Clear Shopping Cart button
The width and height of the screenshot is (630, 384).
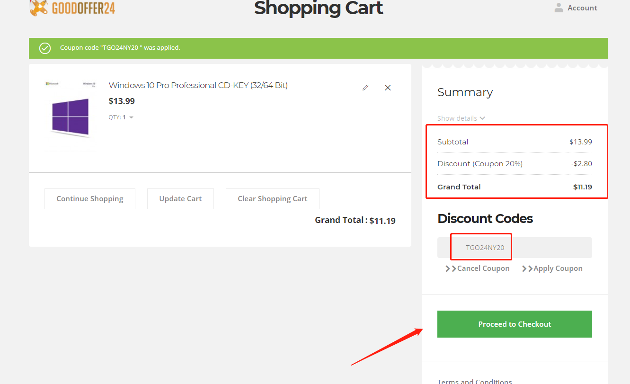[x=273, y=199]
